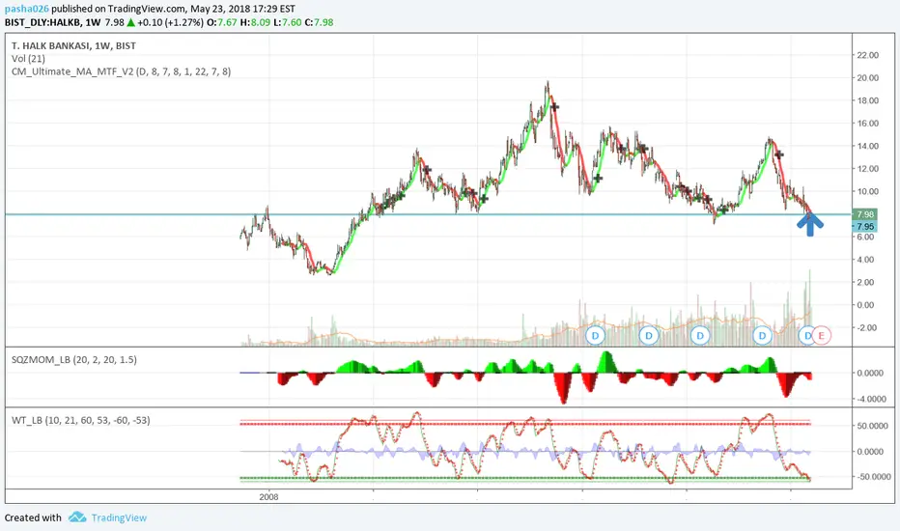Click the 2008 label on time axis
The image size is (900, 531).
pyautogui.click(x=268, y=496)
